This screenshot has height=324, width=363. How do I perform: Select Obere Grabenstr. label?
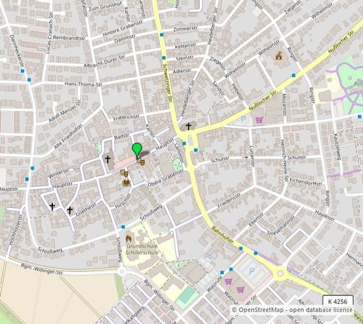coord(166,178)
